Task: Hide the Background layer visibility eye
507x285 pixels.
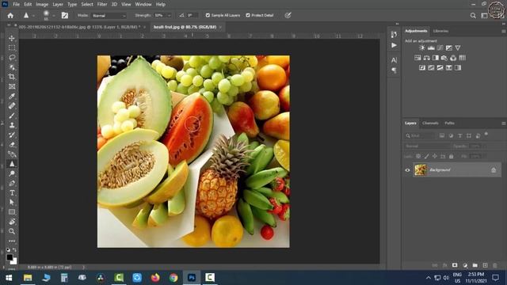Action: pyautogui.click(x=407, y=170)
